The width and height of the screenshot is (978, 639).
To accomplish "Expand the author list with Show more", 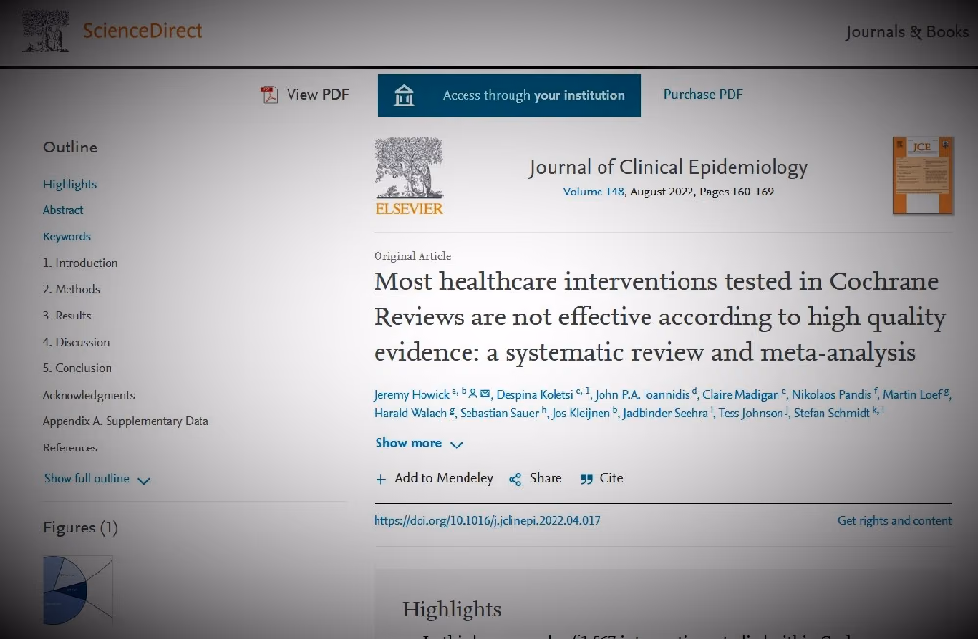I will [419, 443].
